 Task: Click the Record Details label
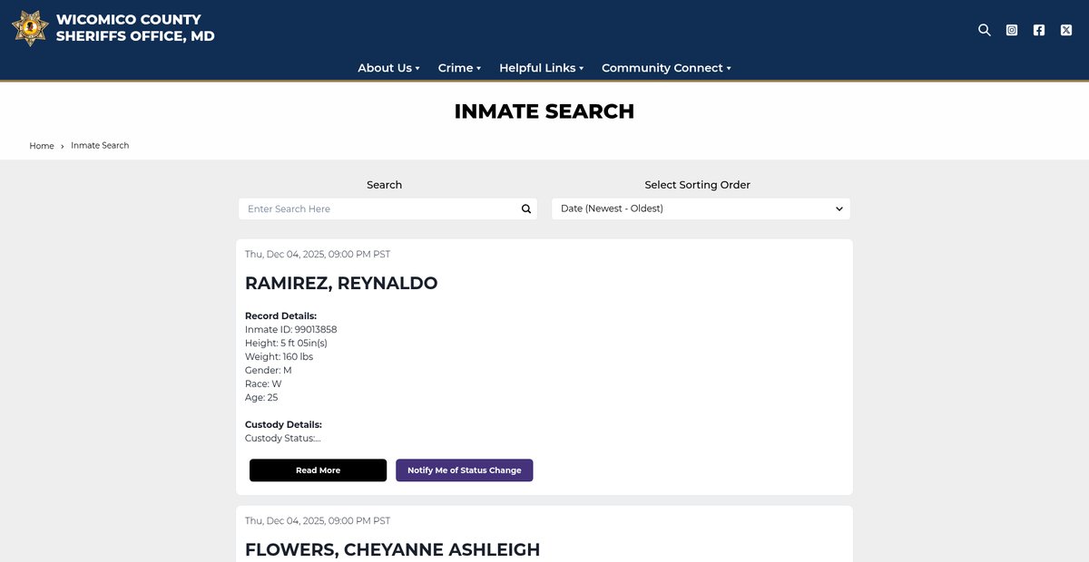(x=280, y=316)
